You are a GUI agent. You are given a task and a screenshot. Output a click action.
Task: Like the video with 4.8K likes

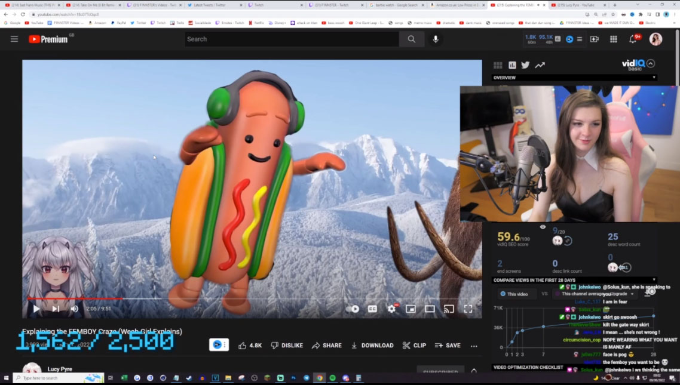250,345
